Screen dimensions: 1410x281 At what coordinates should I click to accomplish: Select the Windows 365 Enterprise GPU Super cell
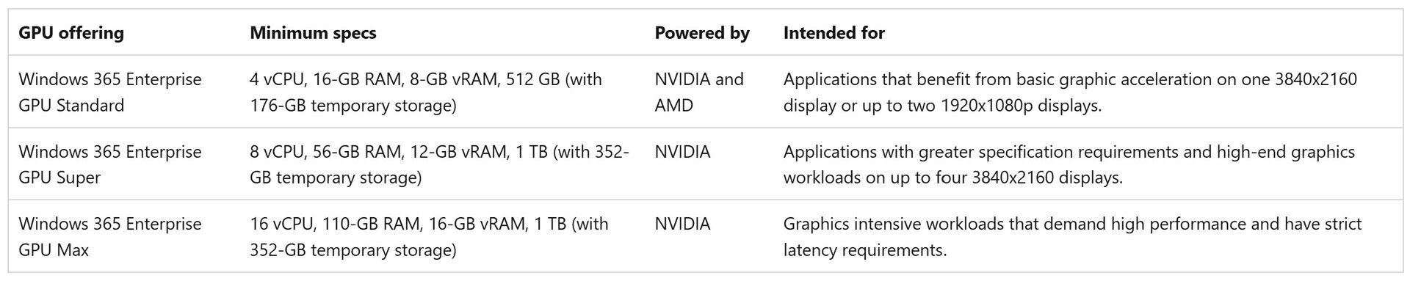pos(110,164)
